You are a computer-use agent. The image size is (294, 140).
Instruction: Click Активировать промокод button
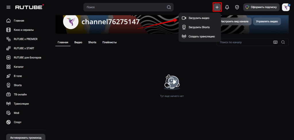[26, 137]
